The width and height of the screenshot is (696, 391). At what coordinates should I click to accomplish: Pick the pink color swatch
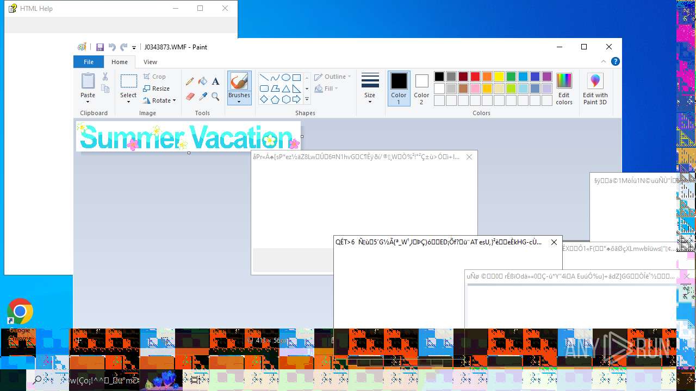coord(475,89)
